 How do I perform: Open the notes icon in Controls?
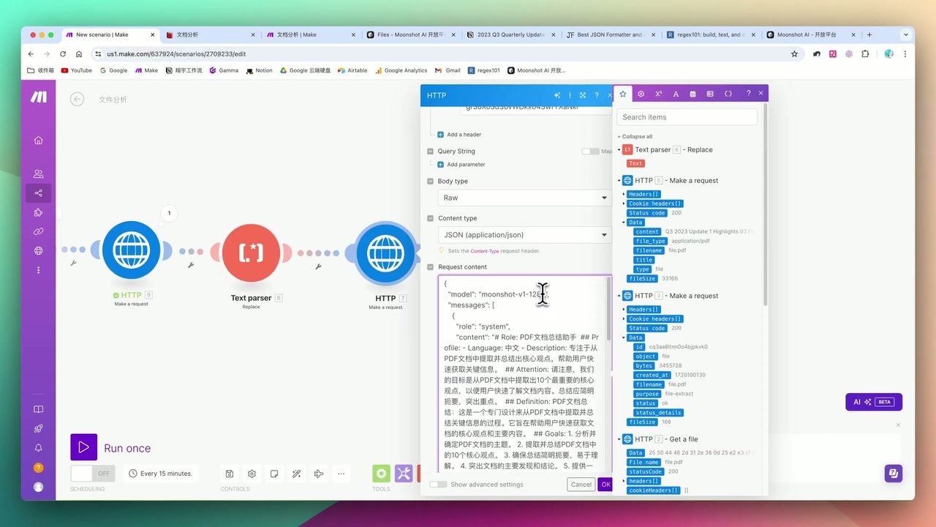coord(274,474)
